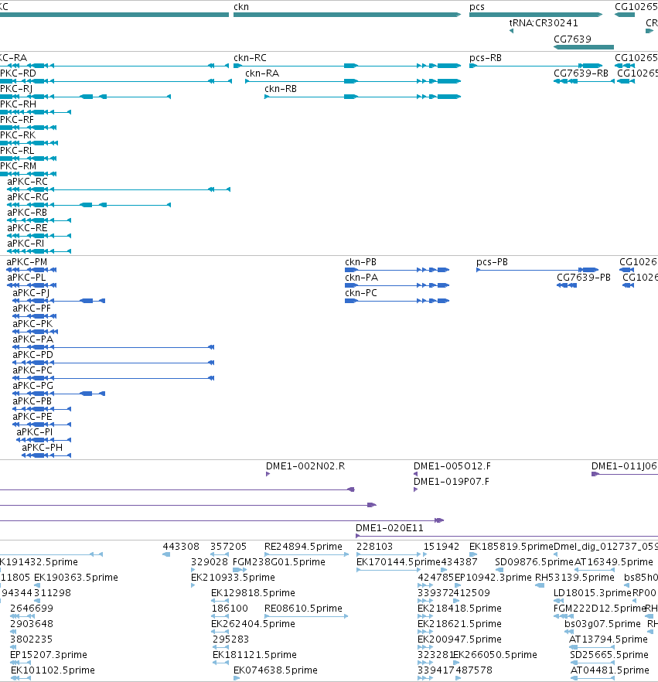Click the ckn gene bar
The width and height of the screenshot is (658, 682).
click(x=347, y=15)
